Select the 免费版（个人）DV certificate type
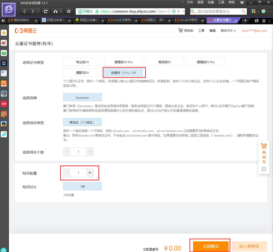The image size is (273, 252). [x=124, y=72]
